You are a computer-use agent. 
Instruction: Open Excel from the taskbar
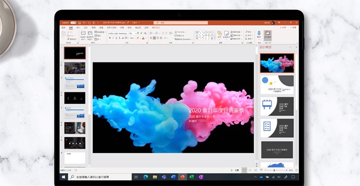pos(192,177)
